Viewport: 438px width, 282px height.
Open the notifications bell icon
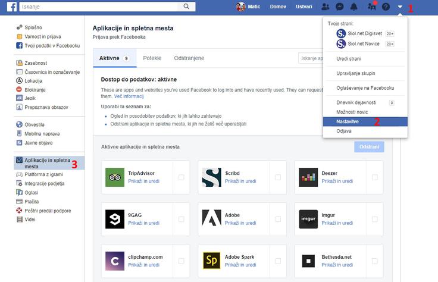pyautogui.click(x=353, y=7)
